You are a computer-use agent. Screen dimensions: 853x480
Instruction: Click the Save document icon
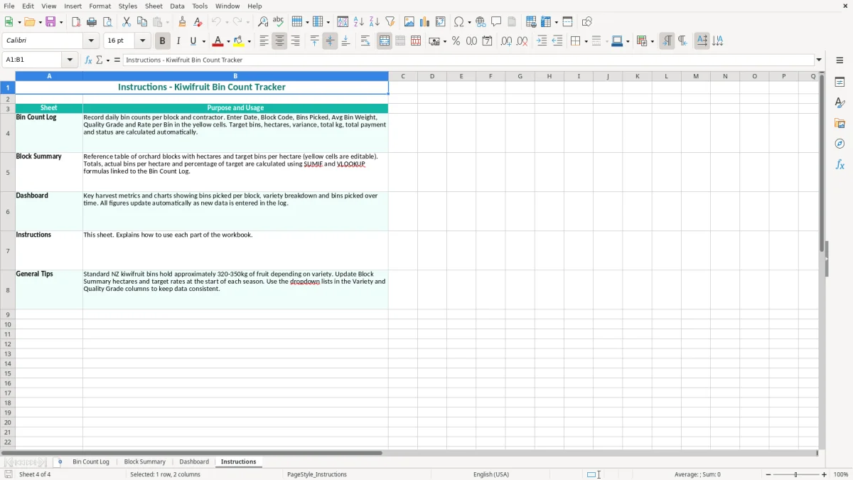50,22
